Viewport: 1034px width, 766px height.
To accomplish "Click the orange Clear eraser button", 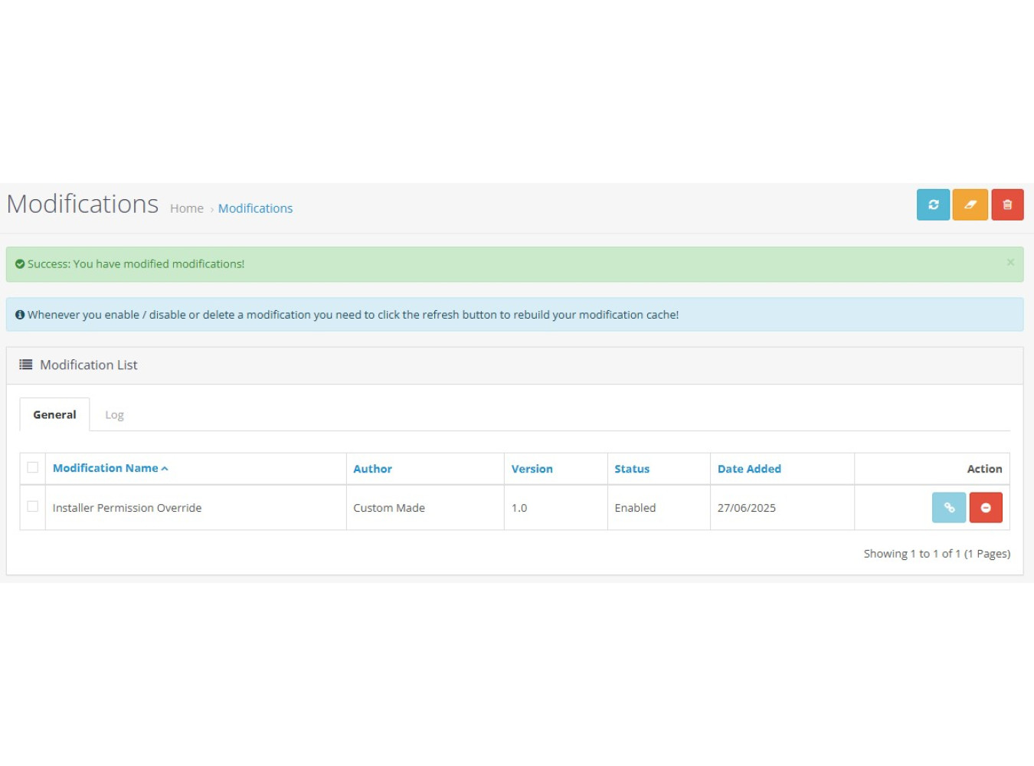I will click(x=970, y=205).
